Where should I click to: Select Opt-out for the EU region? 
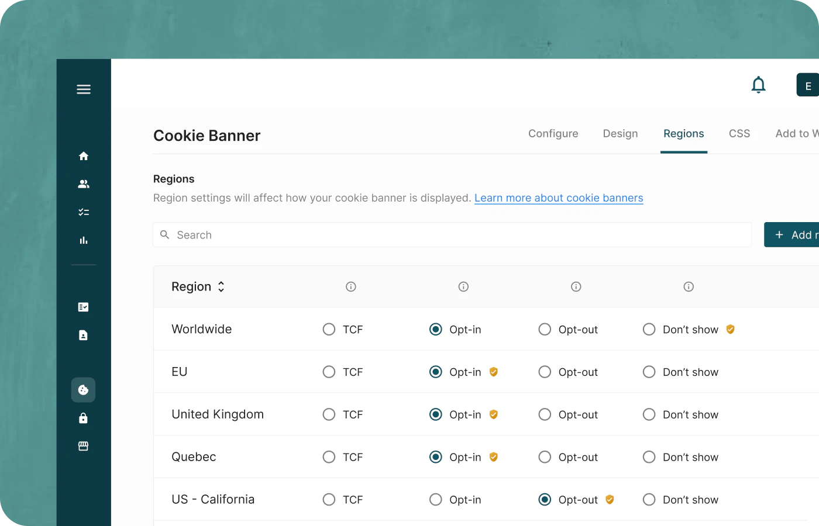(x=545, y=372)
